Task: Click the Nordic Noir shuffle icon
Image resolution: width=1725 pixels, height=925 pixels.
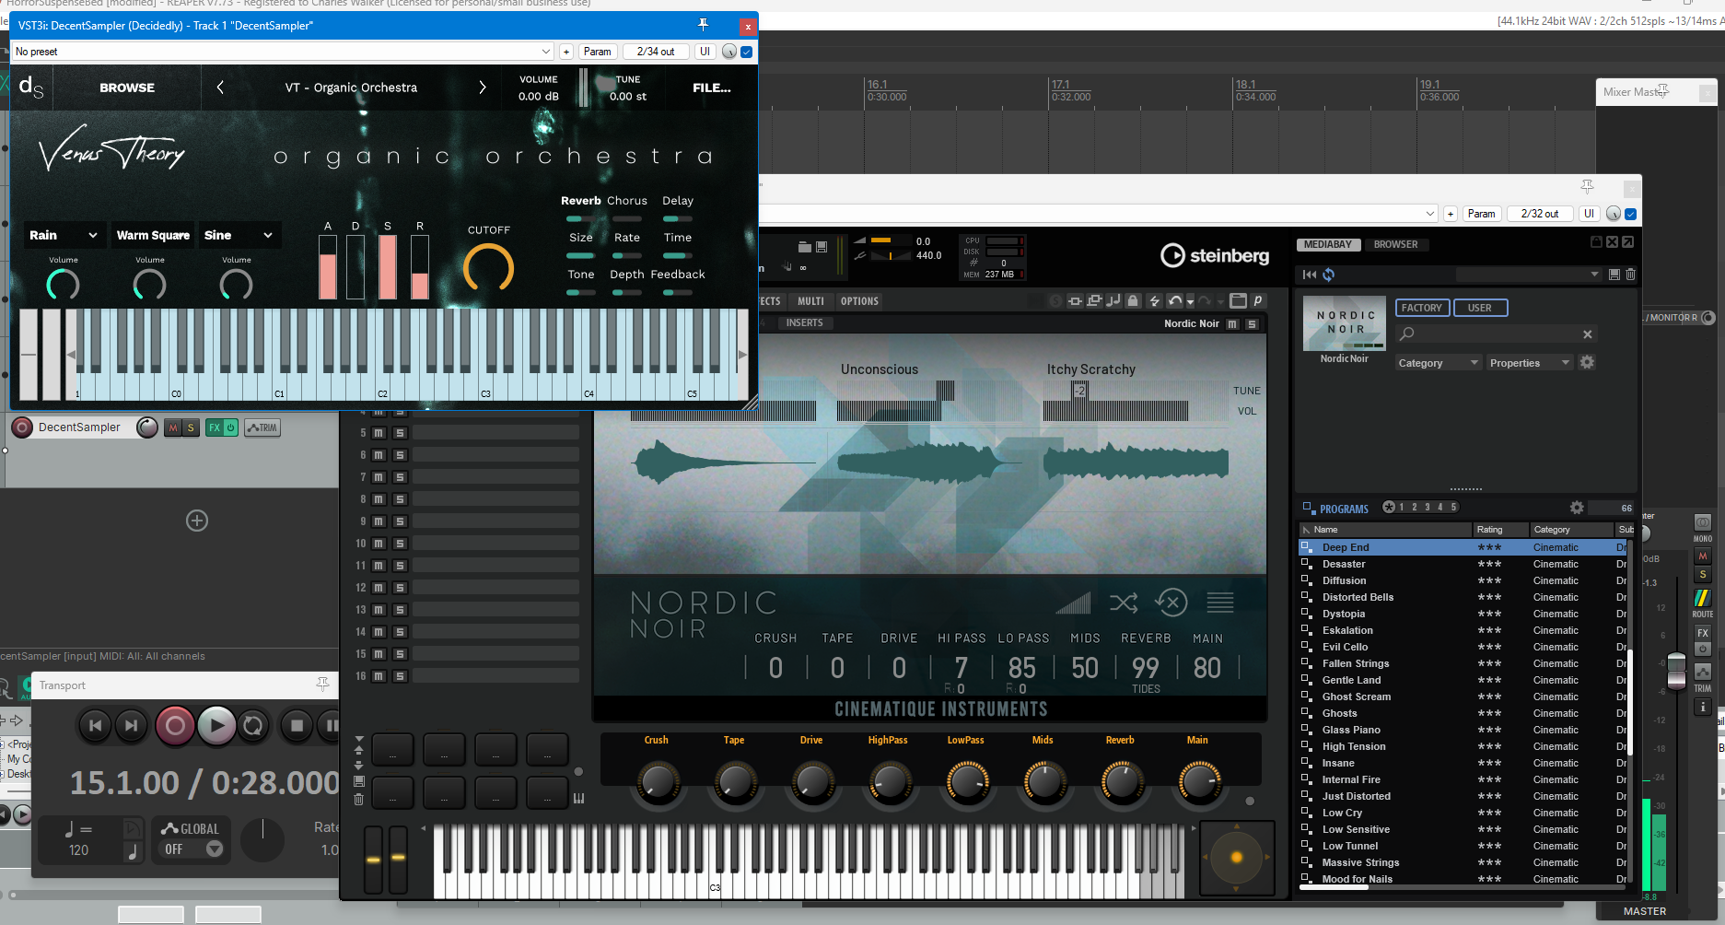Action: (x=1124, y=603)
